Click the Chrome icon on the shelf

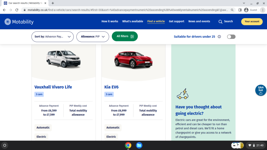point(128,145)
